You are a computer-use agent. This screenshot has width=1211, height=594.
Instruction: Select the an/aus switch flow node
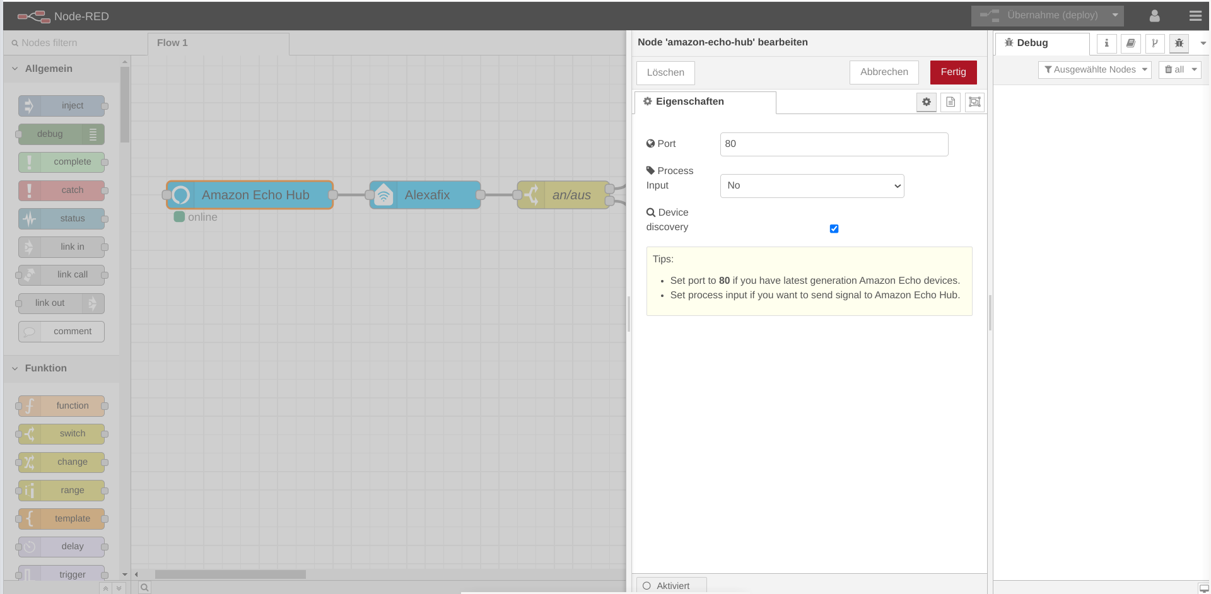point(563,195)
